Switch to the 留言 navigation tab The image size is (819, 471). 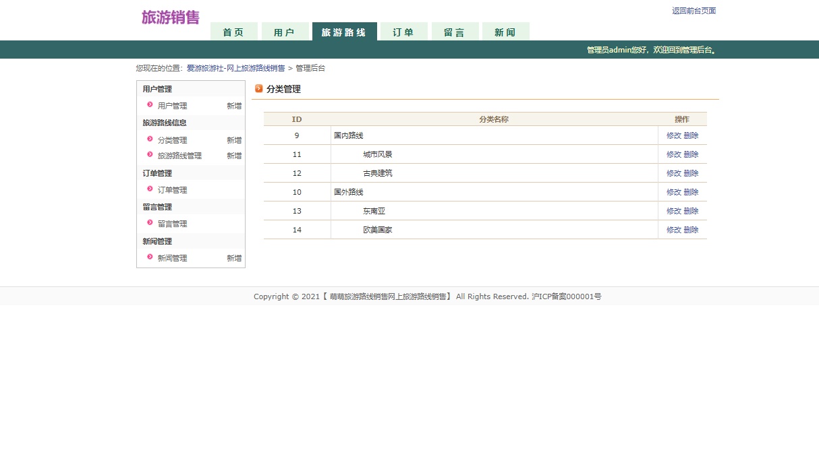click(455, 31)
